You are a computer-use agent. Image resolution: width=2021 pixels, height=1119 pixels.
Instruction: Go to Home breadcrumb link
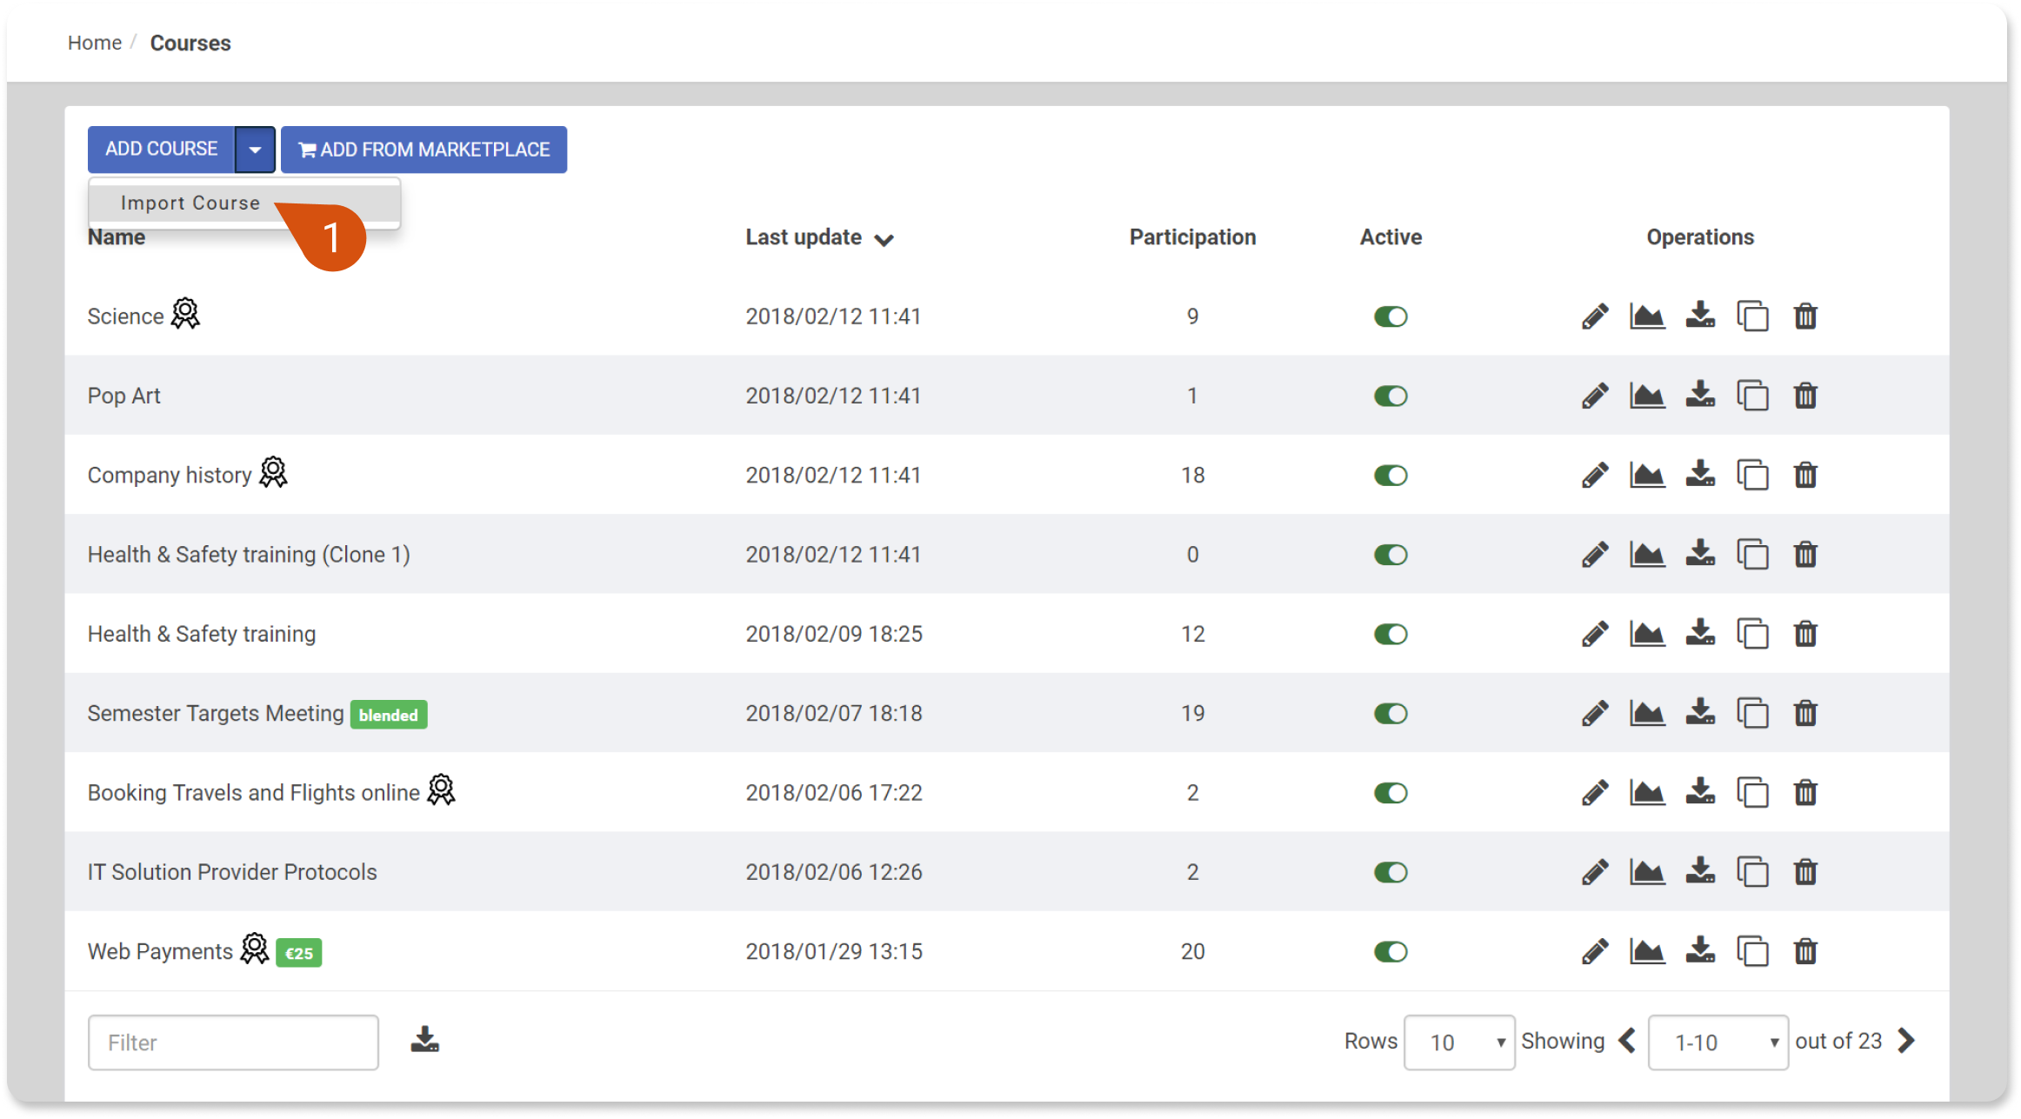click(x=95, y=43)
